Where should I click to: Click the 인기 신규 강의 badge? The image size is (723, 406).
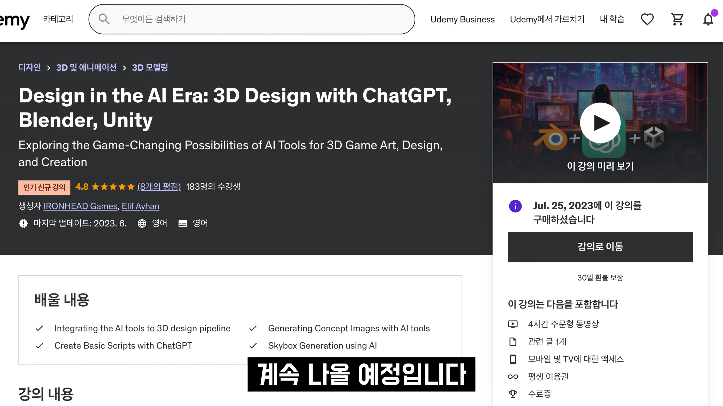pyautogui.click(x=44, y=187)
